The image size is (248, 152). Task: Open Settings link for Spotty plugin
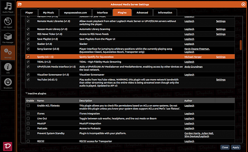(x=221, y=57)
